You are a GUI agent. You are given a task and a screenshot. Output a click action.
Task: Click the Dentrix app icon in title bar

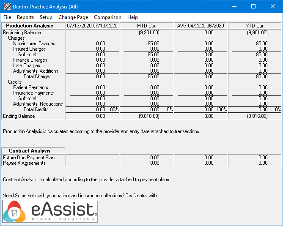pos(7,7)
